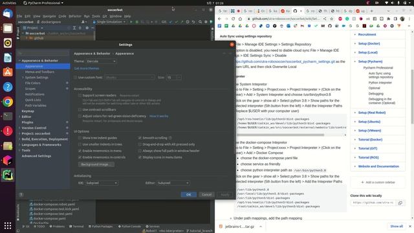Click the code block horizontal scrollbar
Screen dimensions: 414x233
[x=280, y=135]
